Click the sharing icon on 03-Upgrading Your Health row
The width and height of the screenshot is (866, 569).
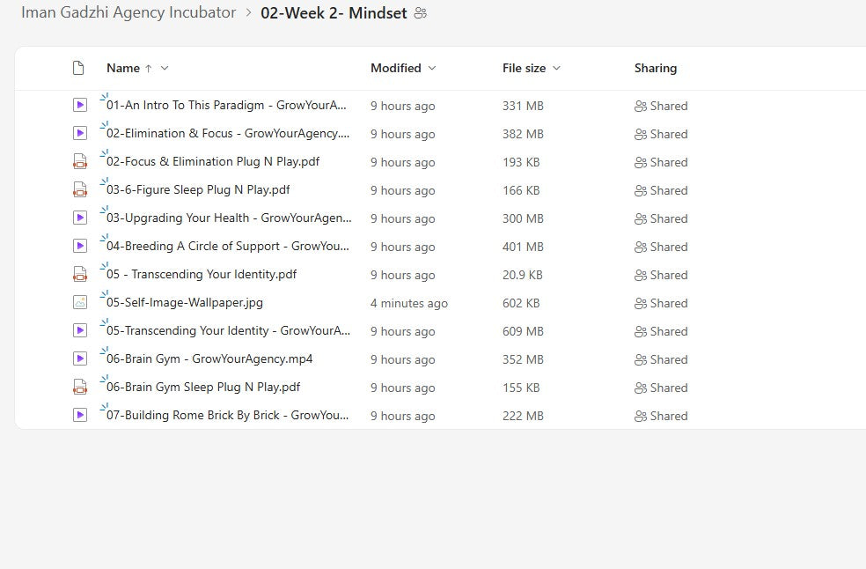(x=641, y=218)
